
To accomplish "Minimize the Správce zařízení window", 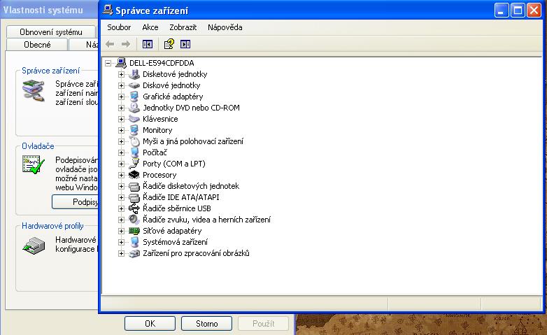I will (x=502, y=10).
